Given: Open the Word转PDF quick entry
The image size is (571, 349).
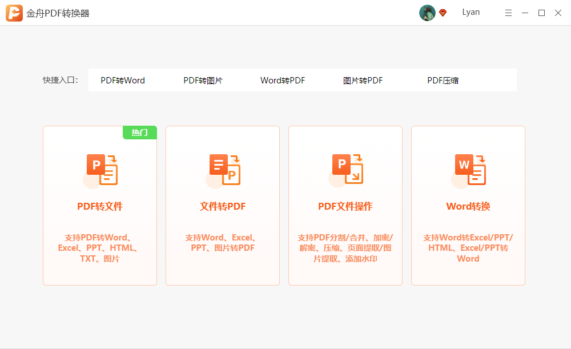Looking at the screenshot, I should 283,81.
